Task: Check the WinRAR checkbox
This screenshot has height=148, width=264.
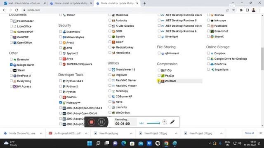Action: click(x=159, y=81)
